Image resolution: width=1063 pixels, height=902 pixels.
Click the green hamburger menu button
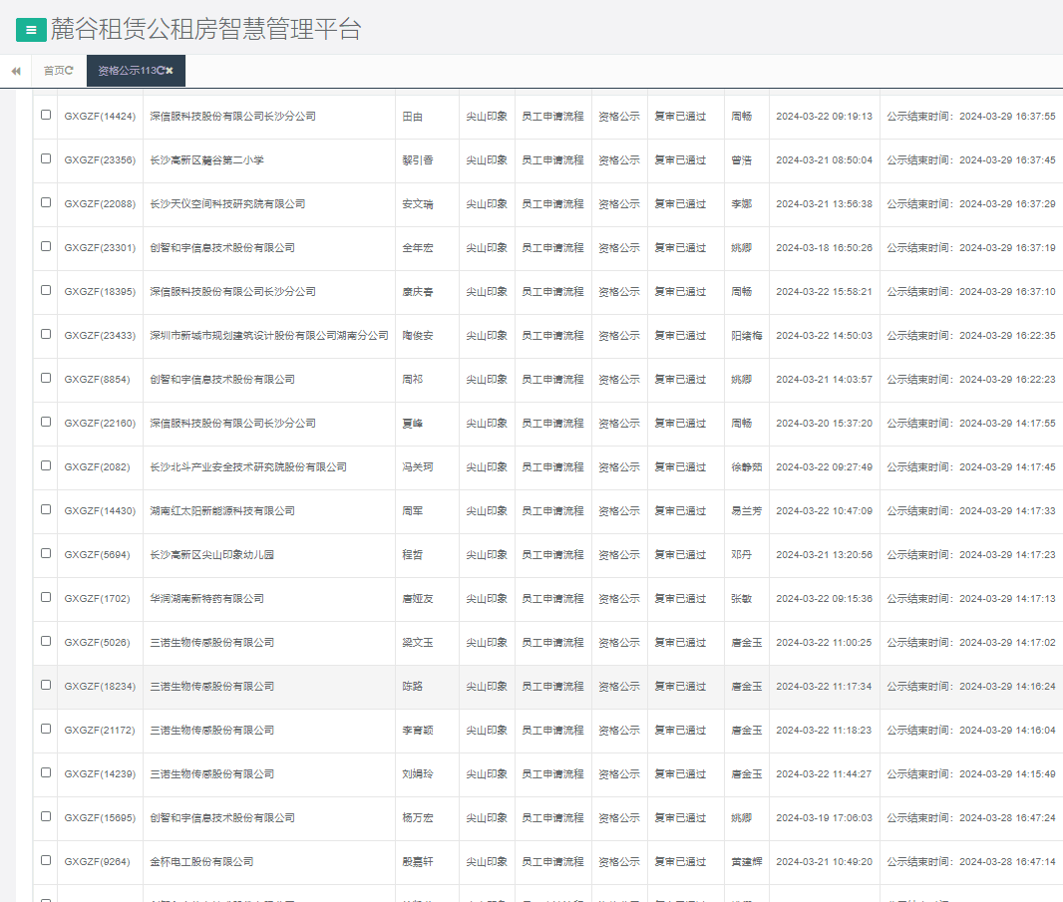[31, 30]
